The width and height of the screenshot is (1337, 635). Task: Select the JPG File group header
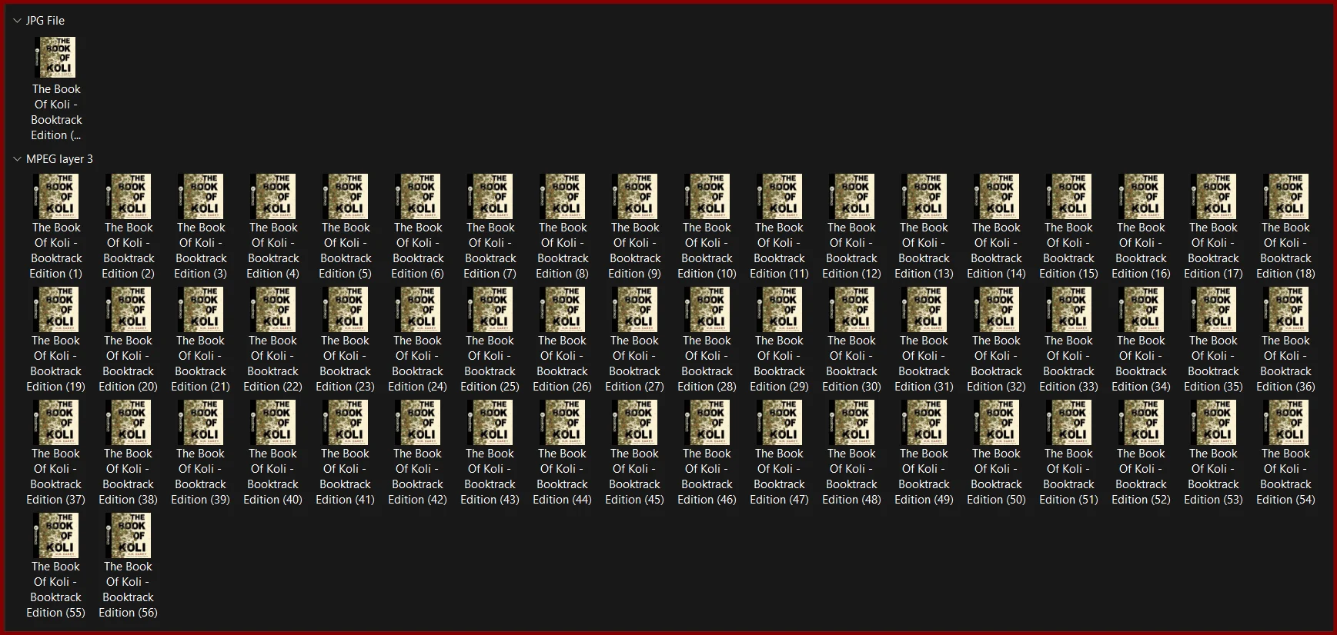(x=45, y=21)
